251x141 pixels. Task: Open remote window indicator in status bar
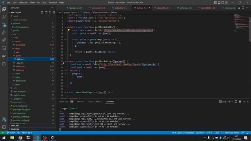[3, 133]
